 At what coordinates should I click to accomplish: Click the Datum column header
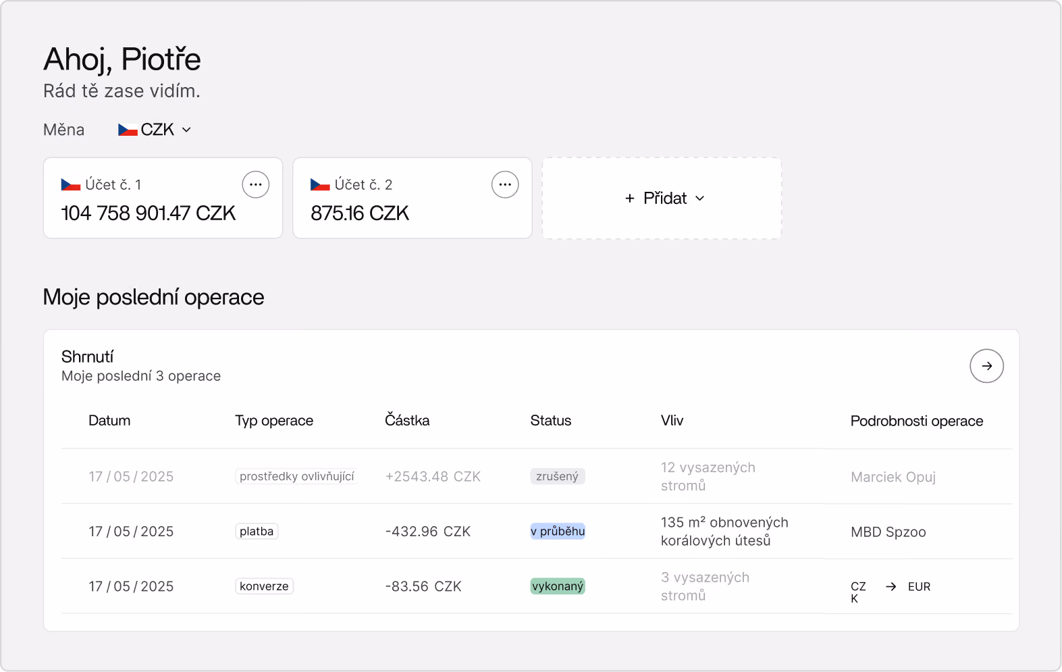coord(109,420)
